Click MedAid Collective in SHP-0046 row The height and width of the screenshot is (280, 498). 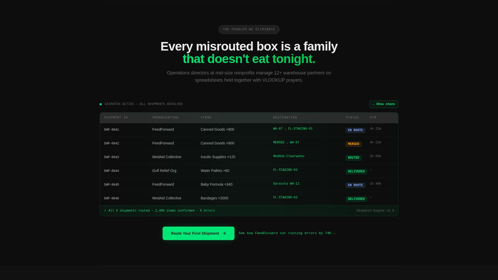pos(167,198)
